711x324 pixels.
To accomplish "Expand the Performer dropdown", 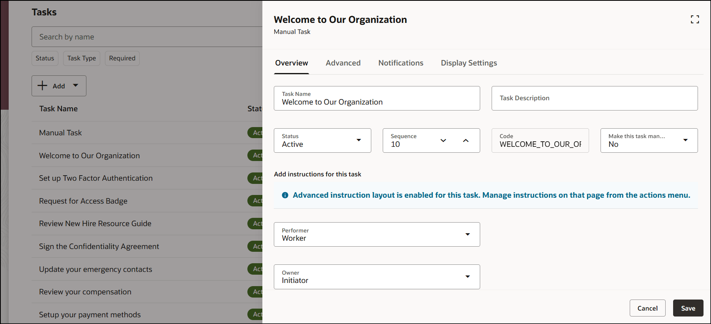I will click(x=467, y=234).
